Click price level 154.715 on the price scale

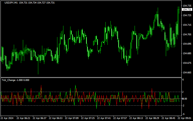pyautogui.click(x=187, y=25)
